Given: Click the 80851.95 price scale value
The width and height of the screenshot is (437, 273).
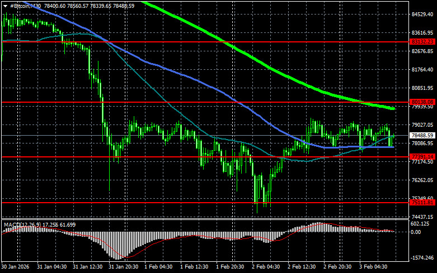Looking at the screenshot, I should 422,88.
